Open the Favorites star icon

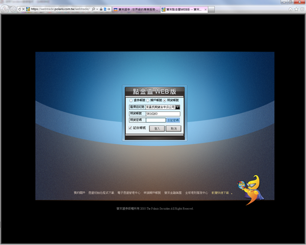[296, 9]
